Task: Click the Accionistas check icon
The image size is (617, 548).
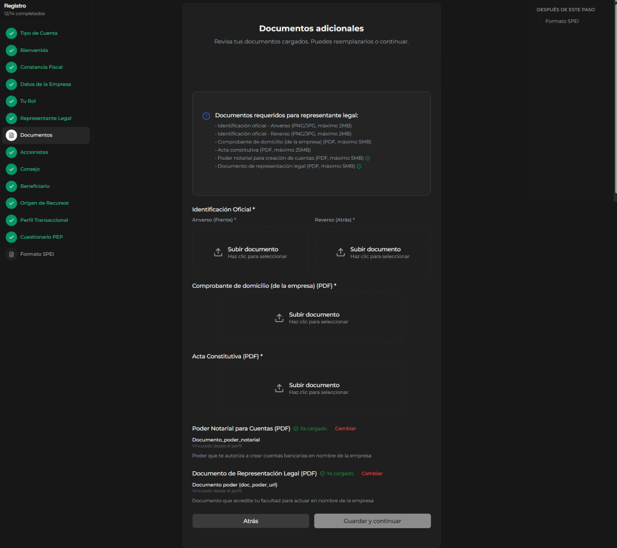Action: click(x=11, y=152)
